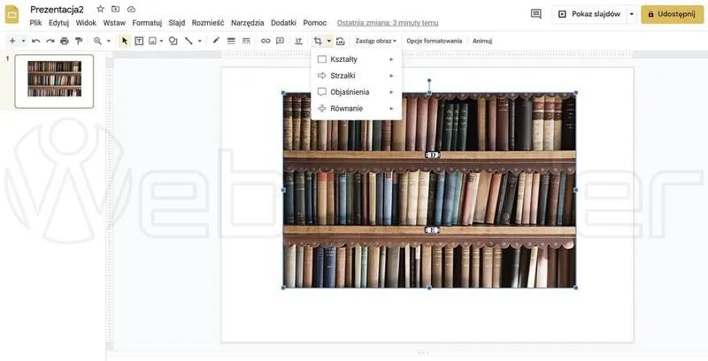
Task: Select the paint format roller icon
Action: point(79,41)
